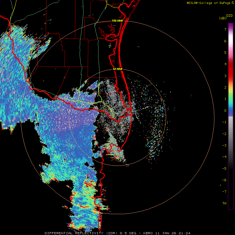Click the -7 value on the color scale
The width and height of the screenshot is (235, 235).
click(x=224, y=192)
